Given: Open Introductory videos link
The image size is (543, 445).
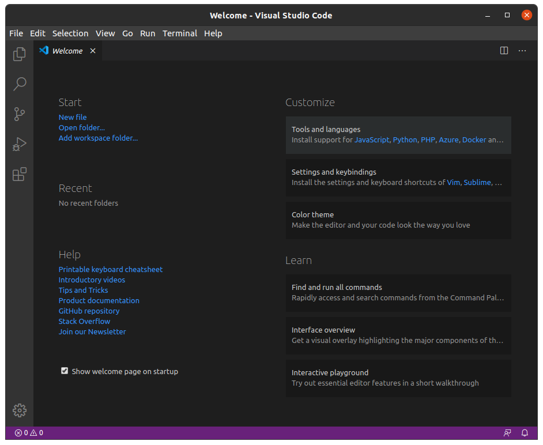Looking at the screenshot, I should 92,280.
